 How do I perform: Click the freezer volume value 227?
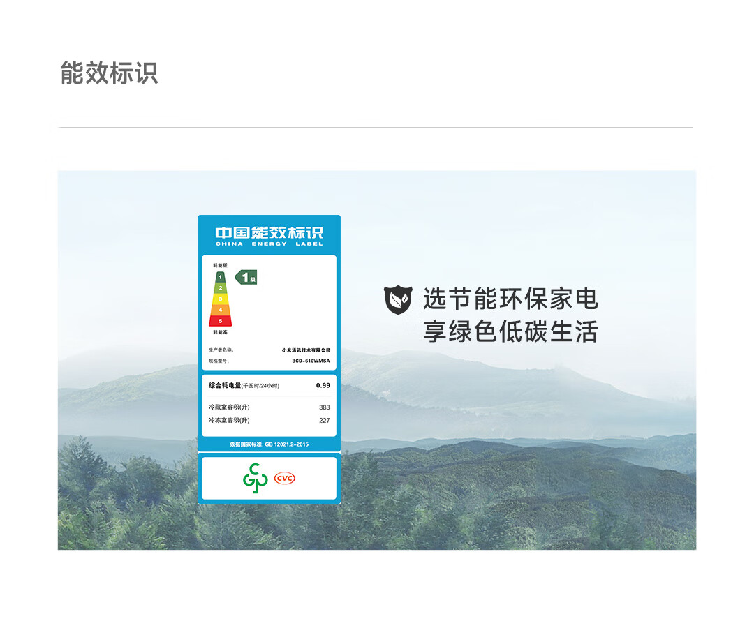point(324,421)
